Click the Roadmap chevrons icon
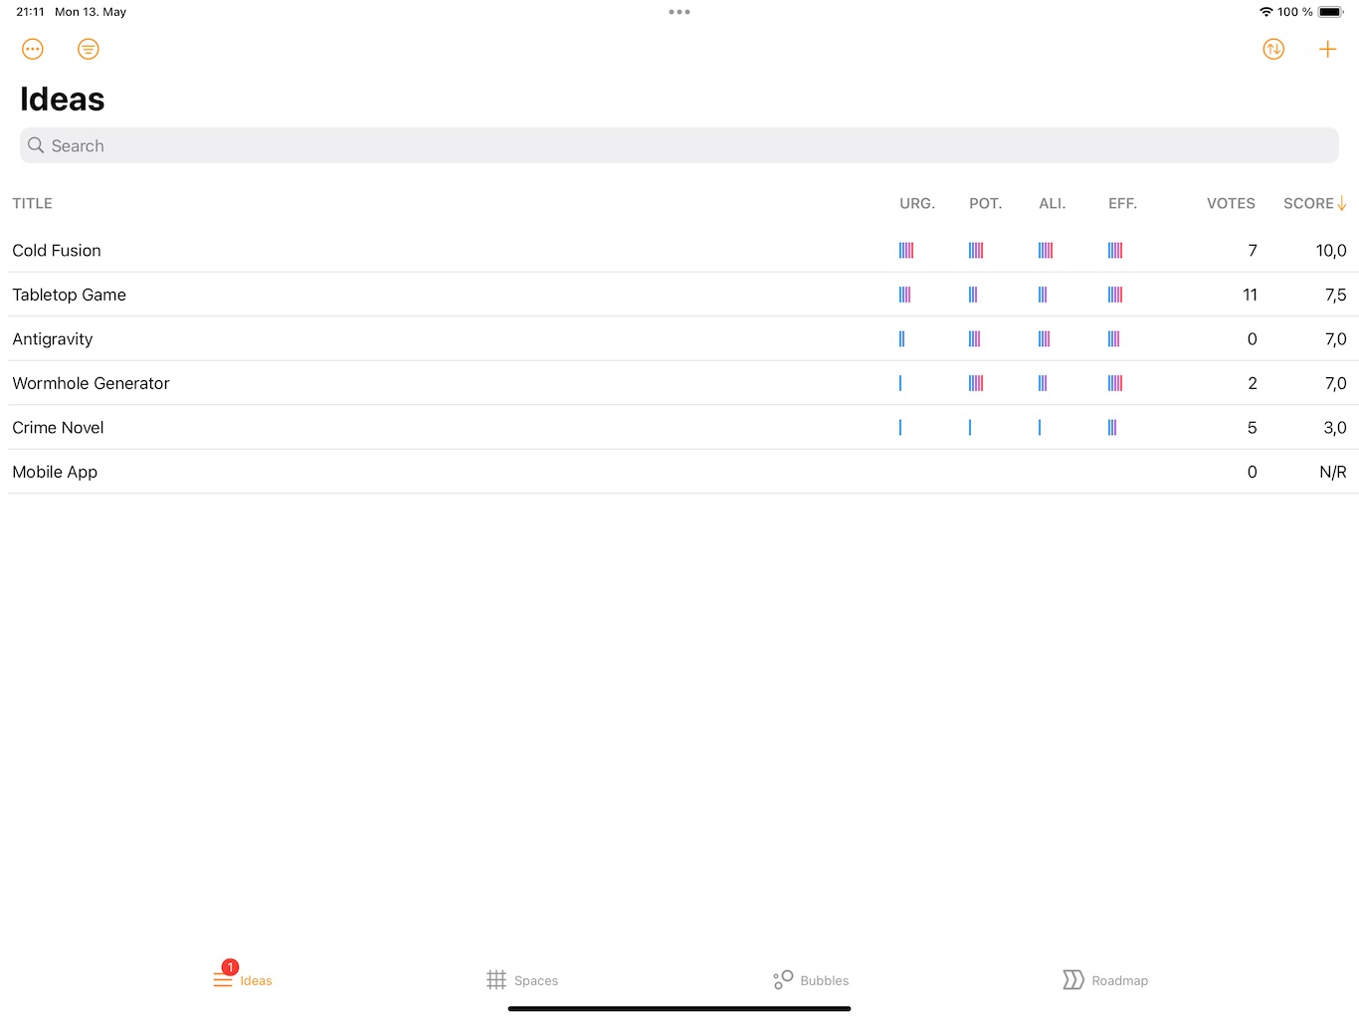 [x=1072, y=980]
